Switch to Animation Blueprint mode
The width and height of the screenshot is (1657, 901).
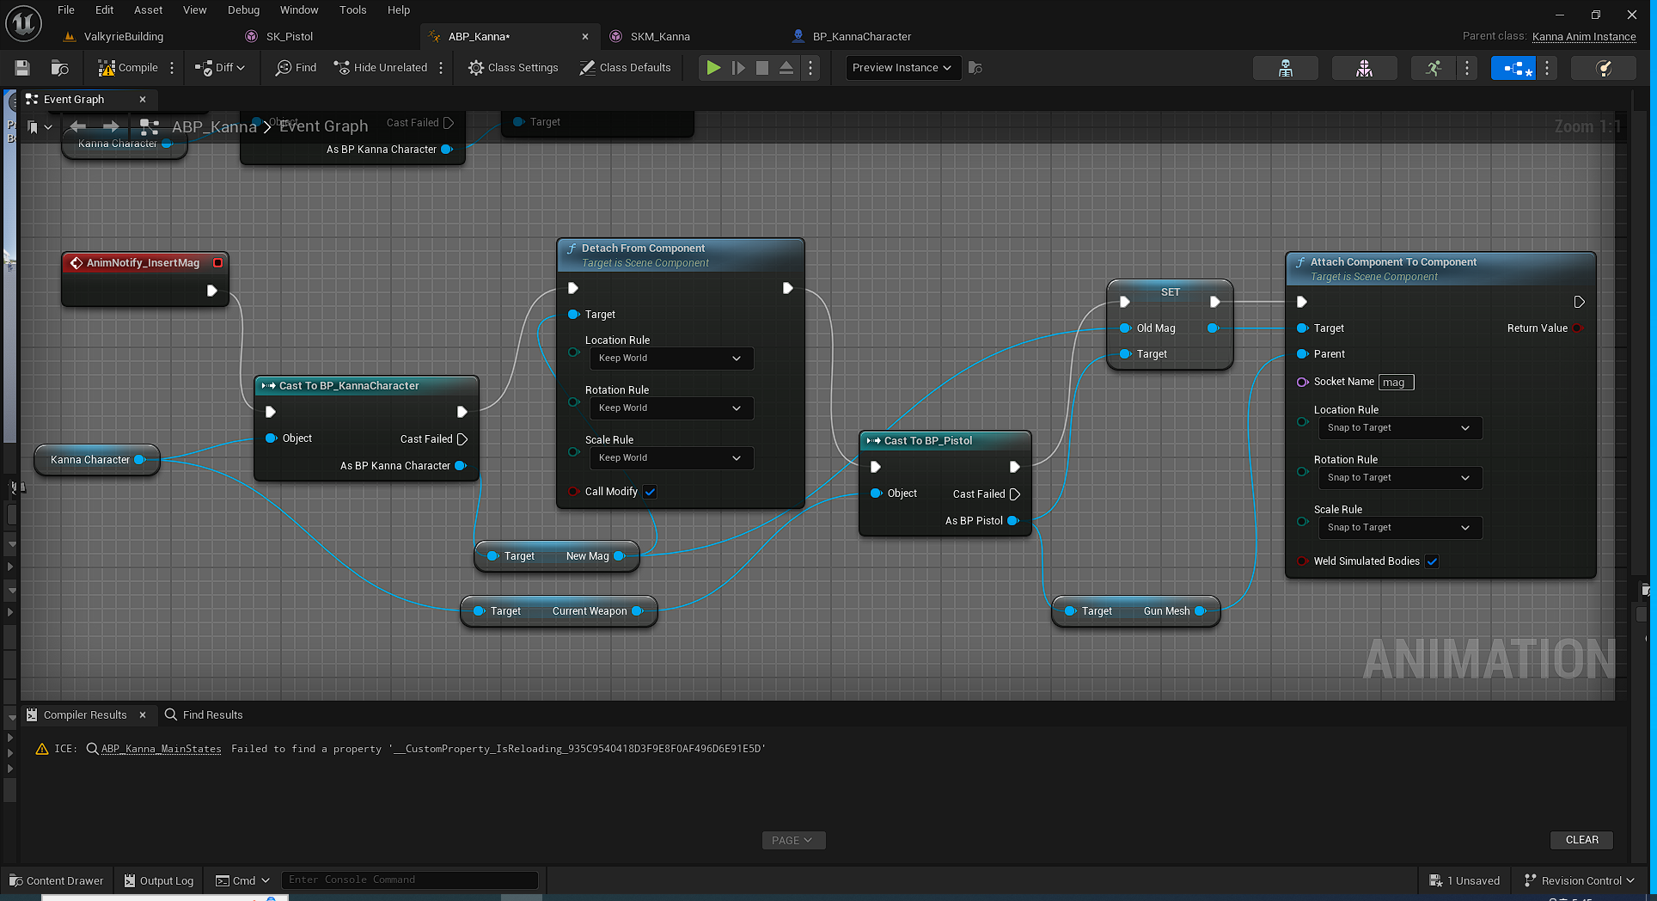click(x=1513, y=68)
